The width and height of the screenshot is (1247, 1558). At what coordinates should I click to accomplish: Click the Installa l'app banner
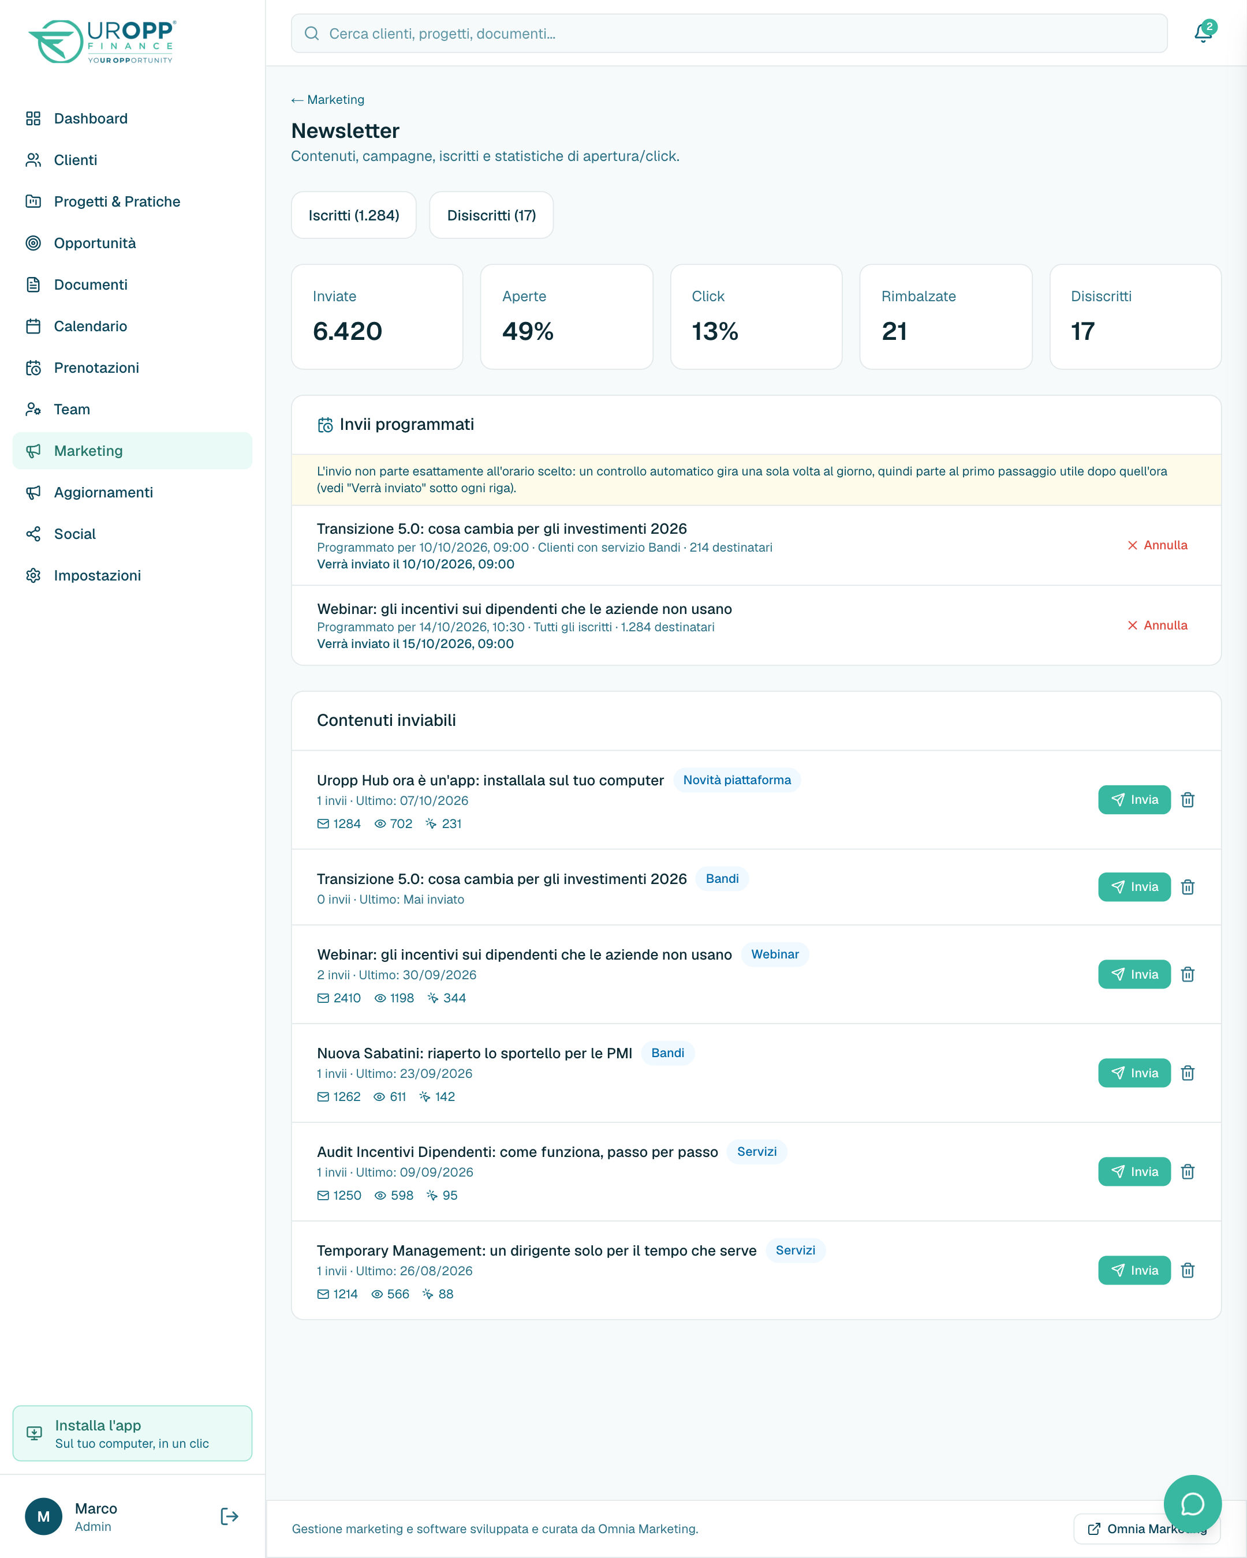(132, 1434)
